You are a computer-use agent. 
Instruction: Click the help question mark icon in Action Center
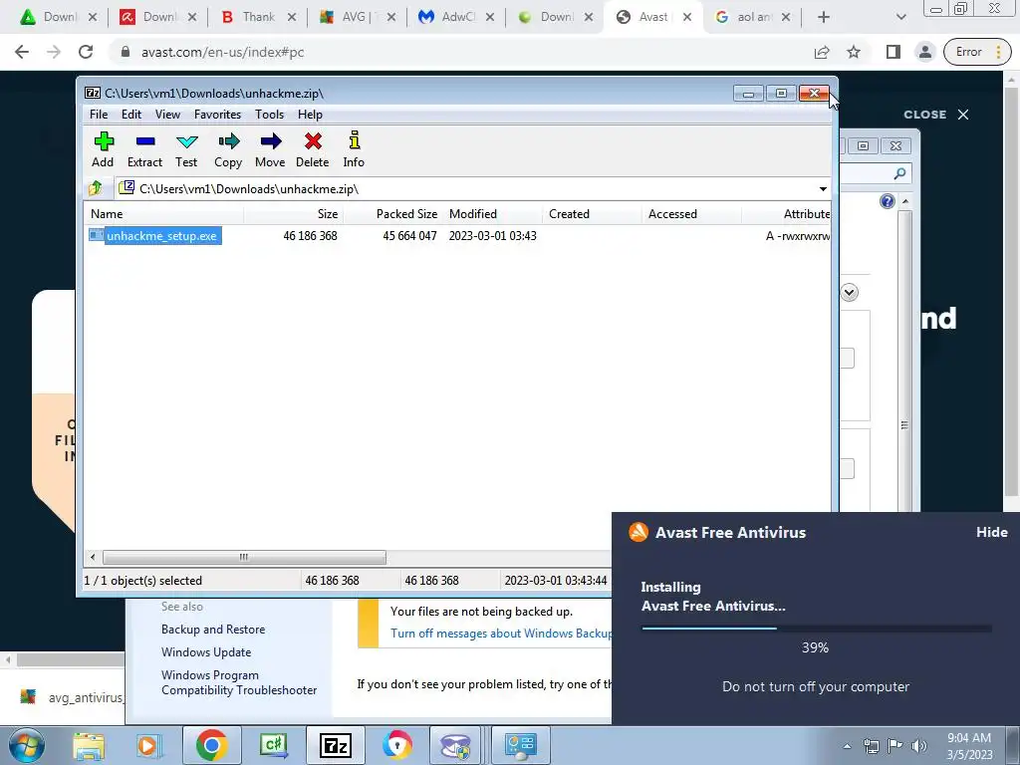[888, 201]
